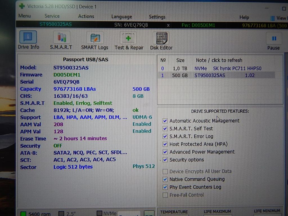Click the Victoria green cross app icon

22,6
